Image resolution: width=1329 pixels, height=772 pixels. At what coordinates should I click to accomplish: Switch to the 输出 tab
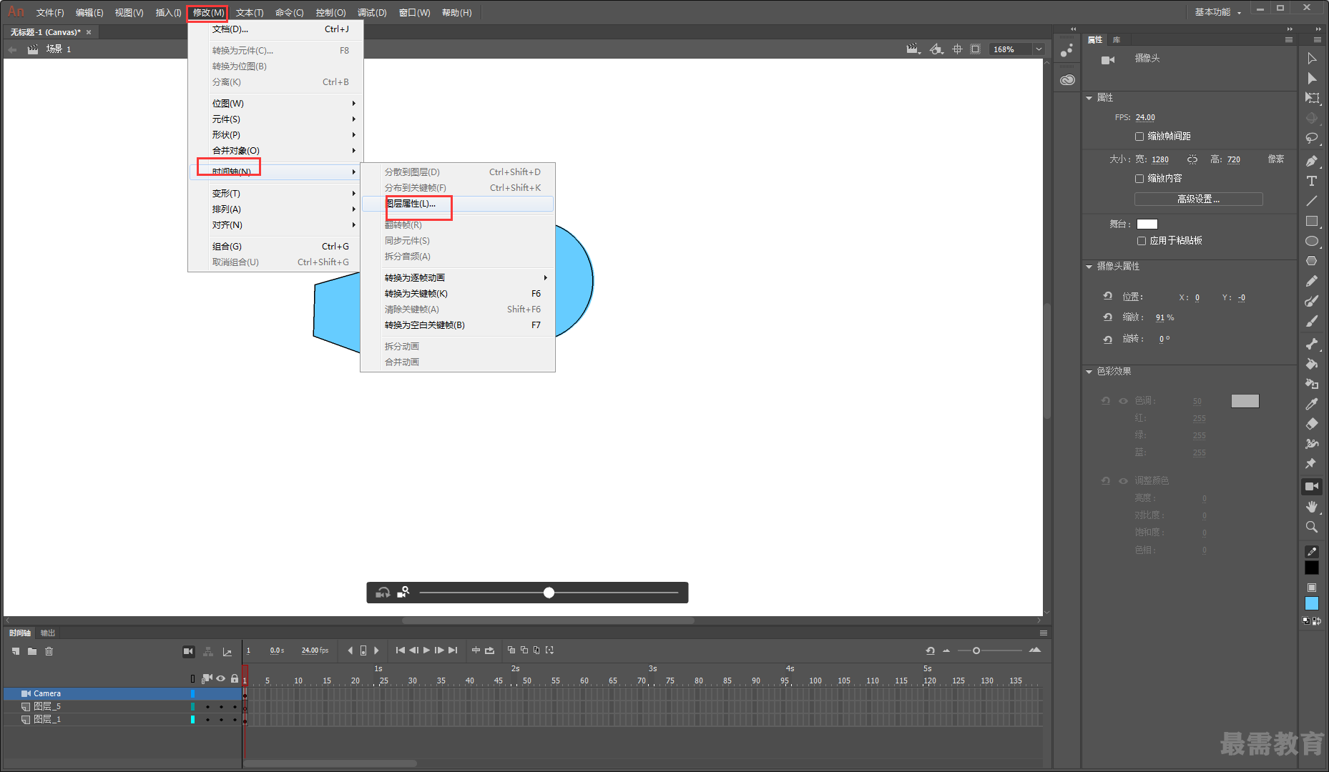point(48,633)
